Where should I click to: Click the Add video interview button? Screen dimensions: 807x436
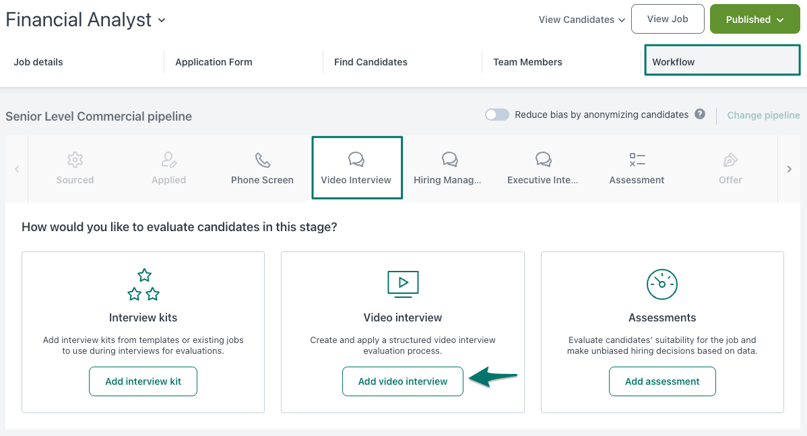click(403, 381)
